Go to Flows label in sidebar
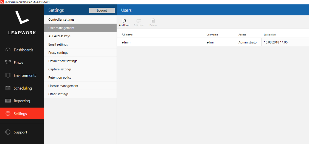 [18, 63]
